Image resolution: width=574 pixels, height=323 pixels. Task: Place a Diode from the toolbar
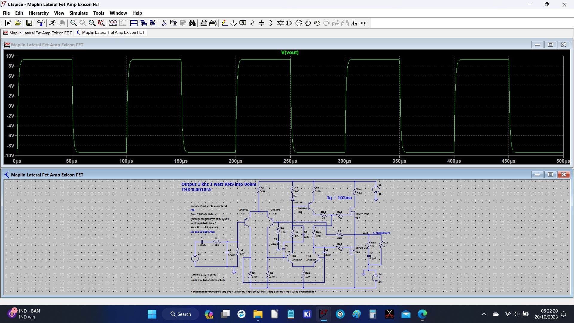(280, 23)
